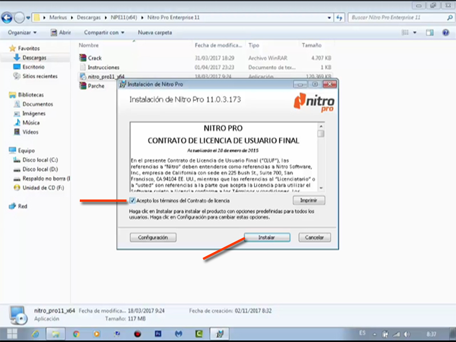Screen dimensions: 456x342
Task: Click the Nitro installer icon in the taskbar
Action: pyautogui.click(x=220, y=333)
